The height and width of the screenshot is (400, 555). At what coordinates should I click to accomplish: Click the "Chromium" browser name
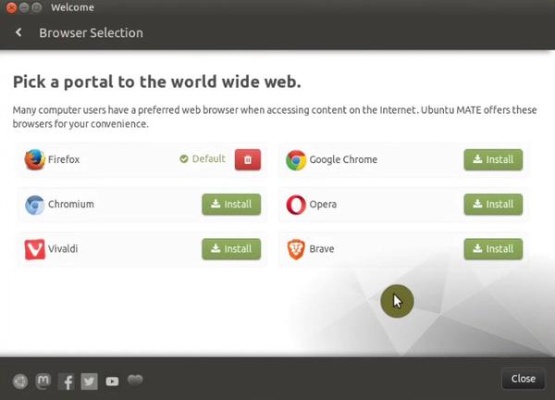71,204
